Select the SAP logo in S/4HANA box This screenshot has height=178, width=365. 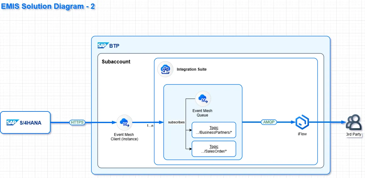12,122
